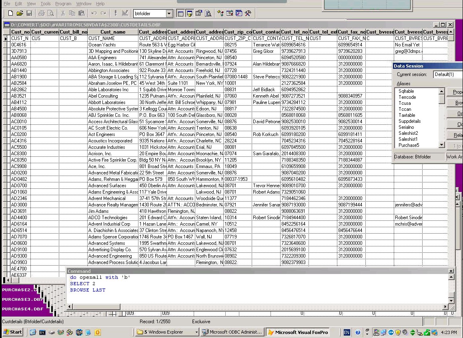This screenshot has height=338, width=463.
Task: Open the Document View icon
Action: 208,13
